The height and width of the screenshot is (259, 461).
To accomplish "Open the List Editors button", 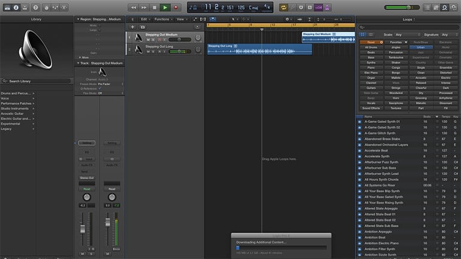I will (x=427, y=8).
